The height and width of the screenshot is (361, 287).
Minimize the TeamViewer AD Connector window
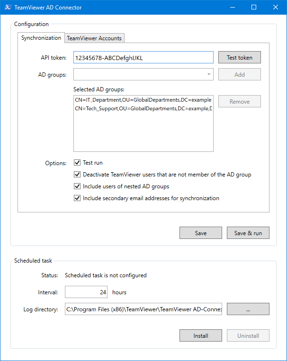coord(233,7)
